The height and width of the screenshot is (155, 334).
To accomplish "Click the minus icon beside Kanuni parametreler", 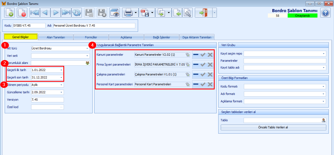I will coord(196,55).
